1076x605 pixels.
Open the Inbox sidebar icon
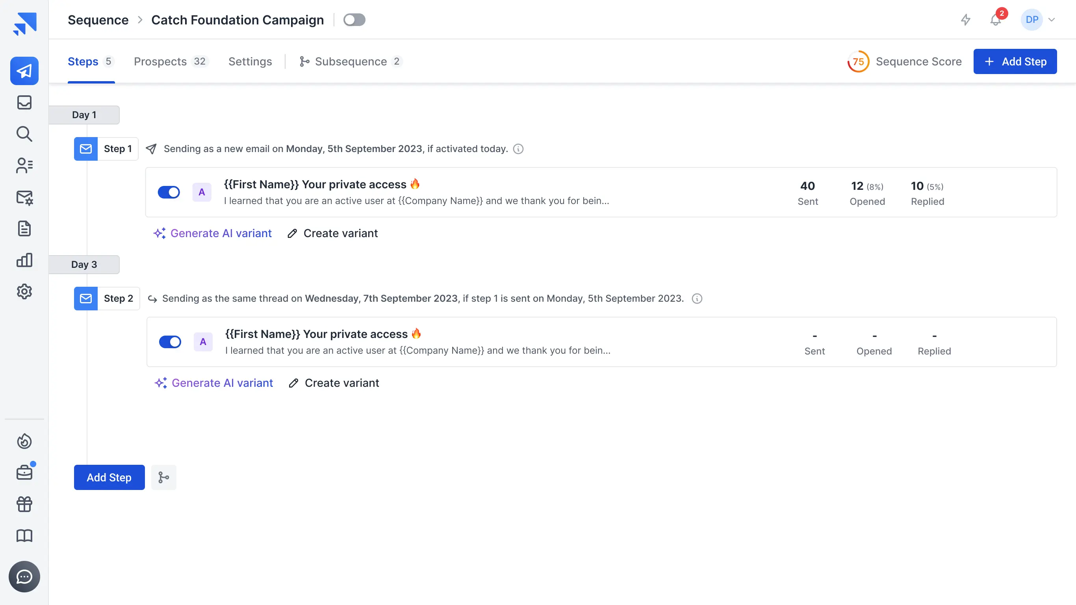pos(24,102)
